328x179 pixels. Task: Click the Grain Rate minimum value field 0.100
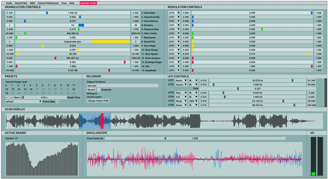pos(10,13)
